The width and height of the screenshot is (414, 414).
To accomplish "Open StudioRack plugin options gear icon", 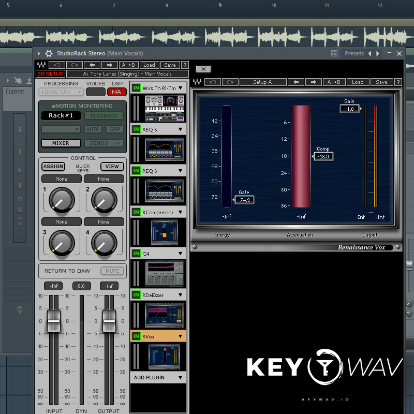I will pos(49,53).
